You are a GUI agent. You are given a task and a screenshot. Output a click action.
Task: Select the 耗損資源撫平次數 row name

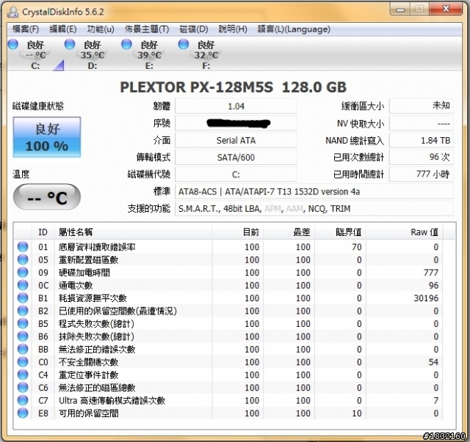93,298
